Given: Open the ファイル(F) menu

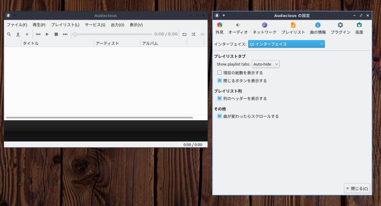Looking at the screenshot, I should pyautogui.click(x=17, y=25).
